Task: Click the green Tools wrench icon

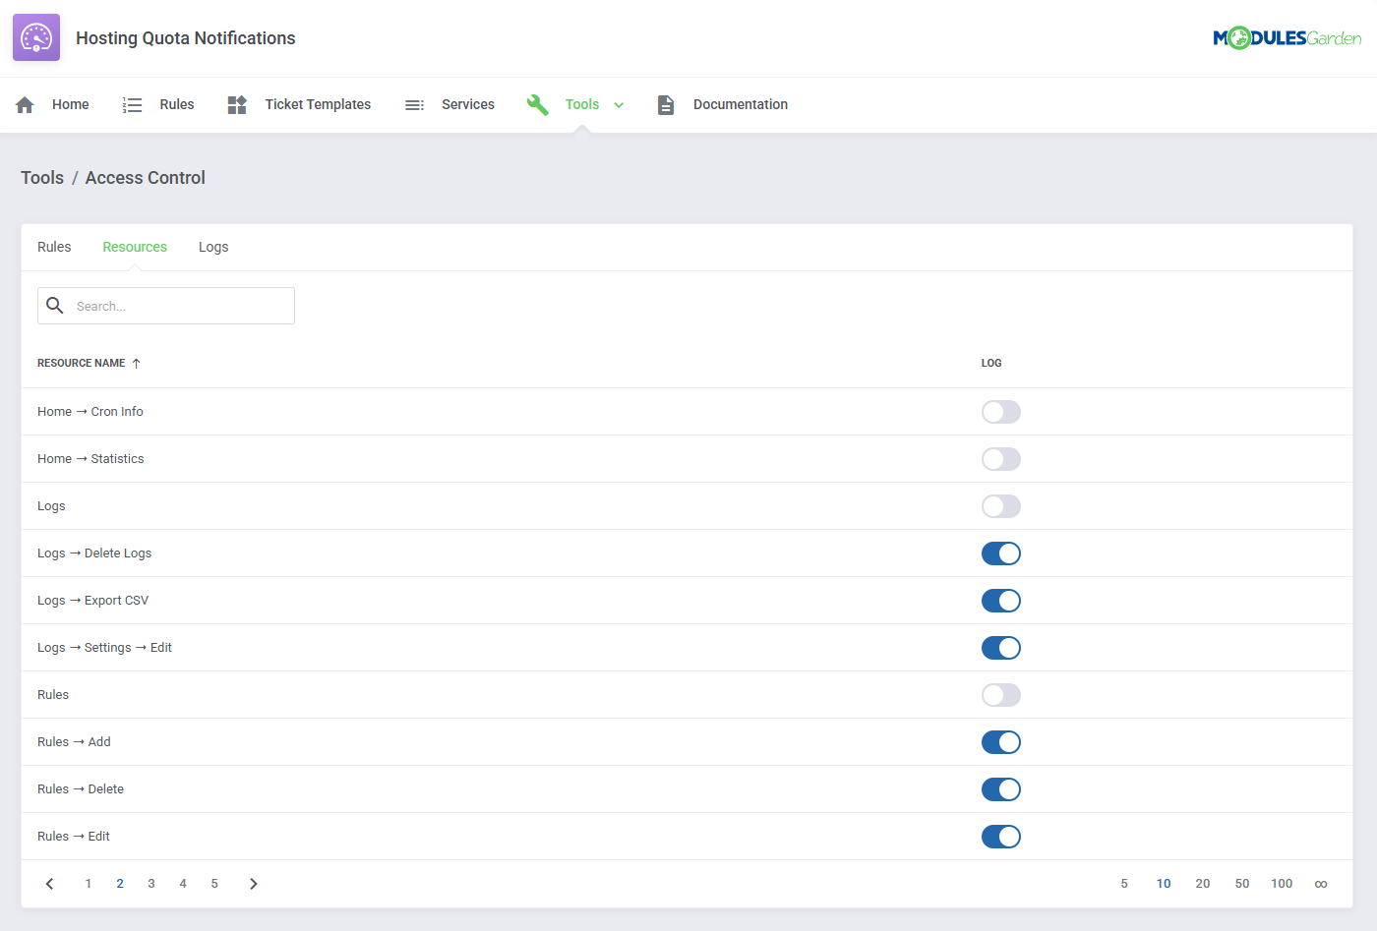Action: [538, 103]
